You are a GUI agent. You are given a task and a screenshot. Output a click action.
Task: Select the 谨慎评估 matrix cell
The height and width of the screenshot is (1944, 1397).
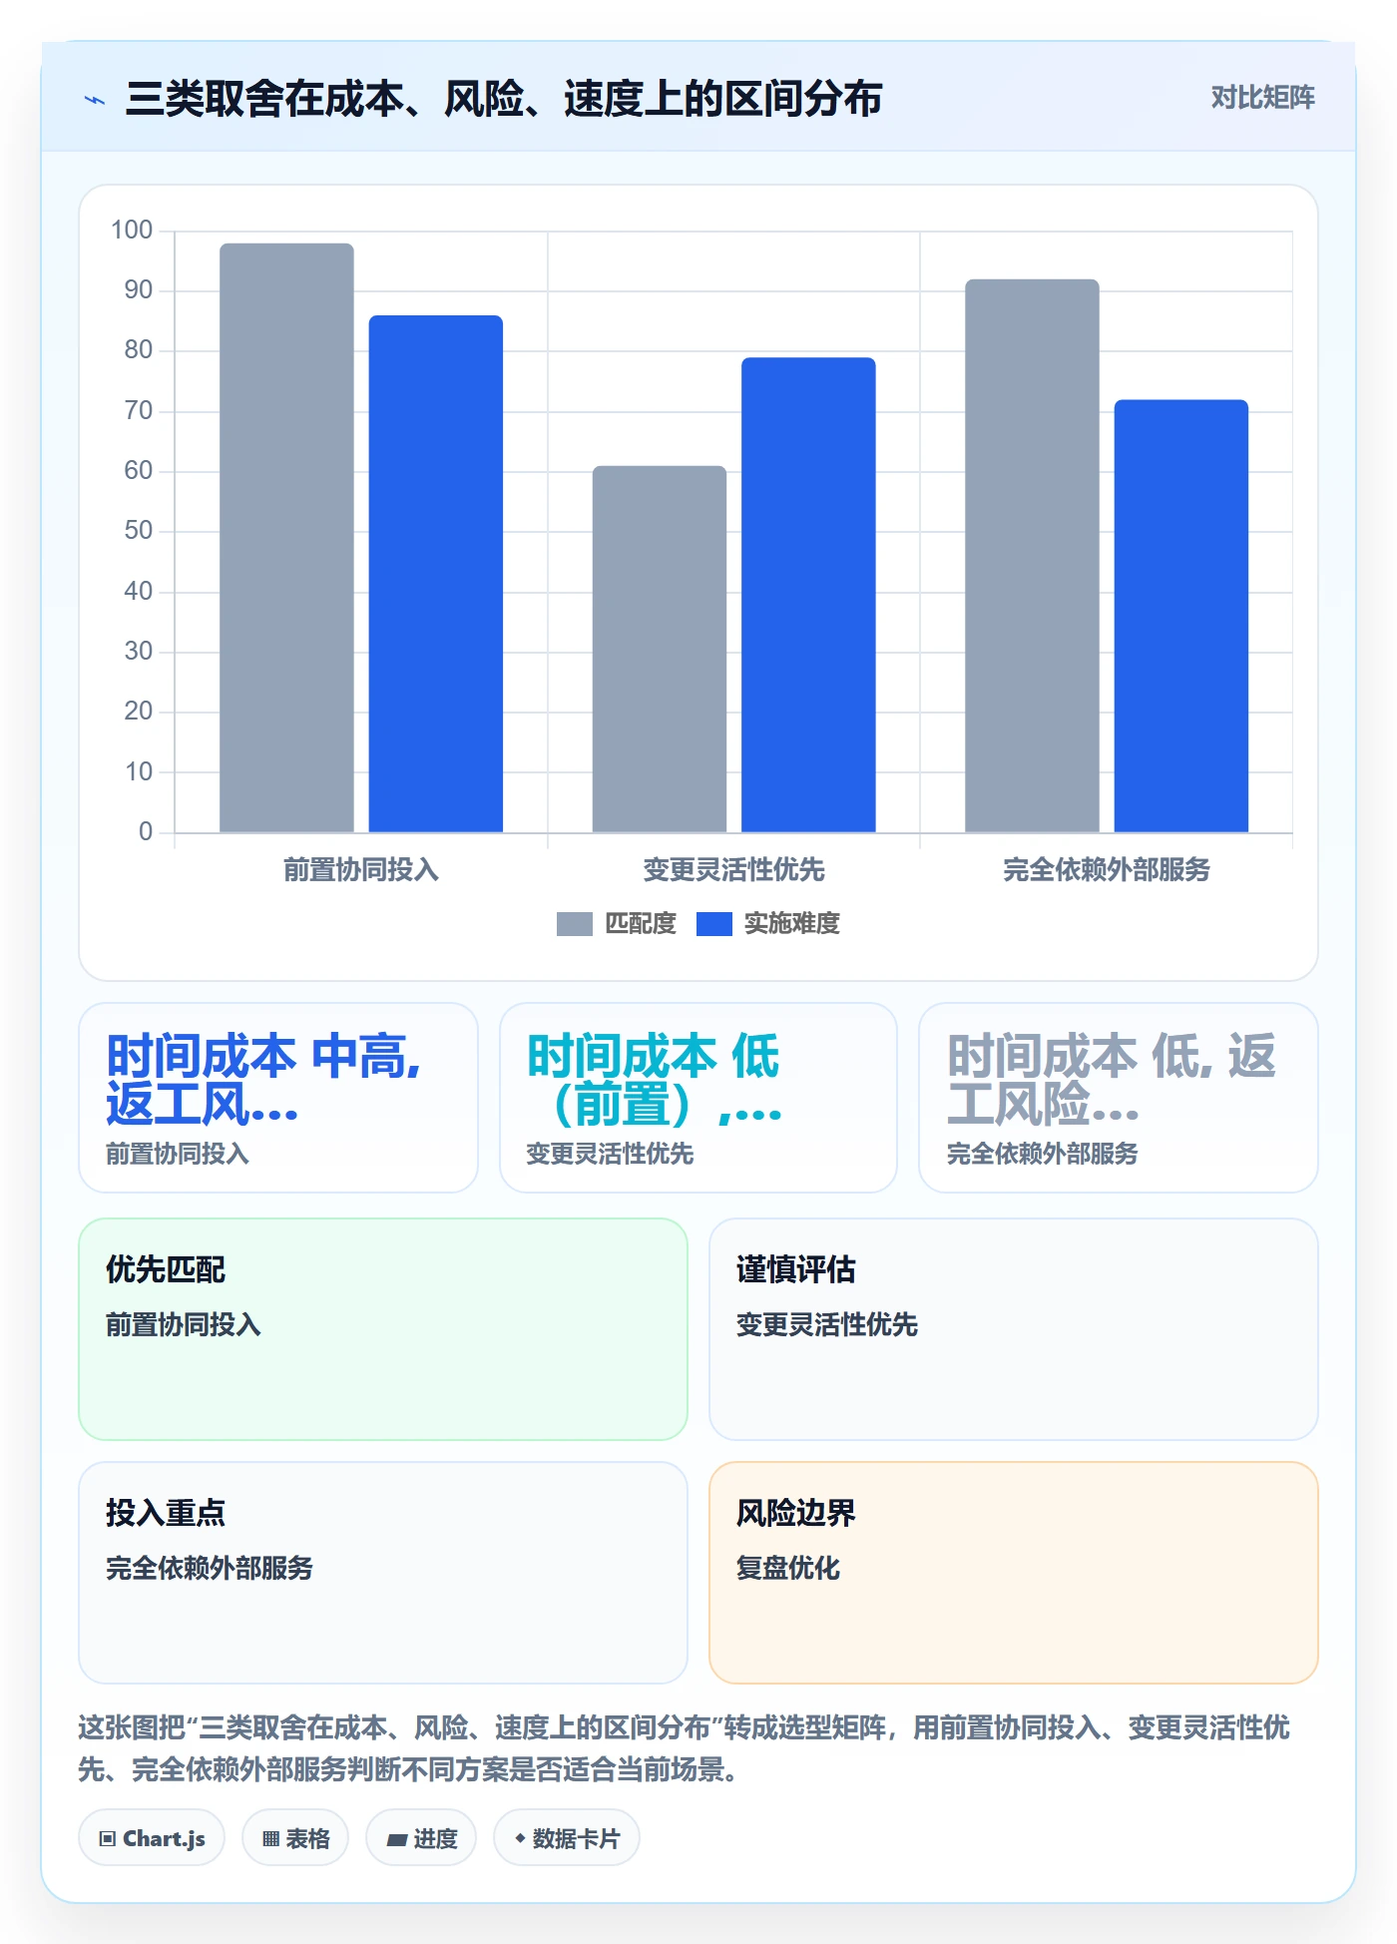[1014, 1329]
